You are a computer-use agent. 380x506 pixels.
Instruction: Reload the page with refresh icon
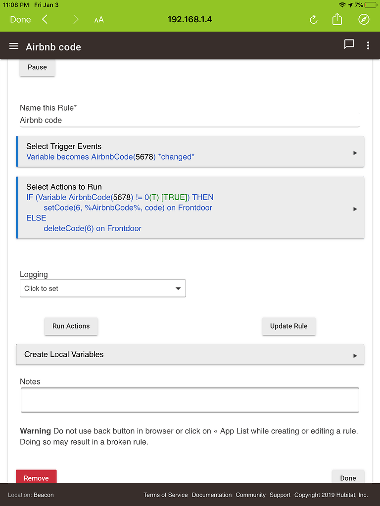pos(313,19)
